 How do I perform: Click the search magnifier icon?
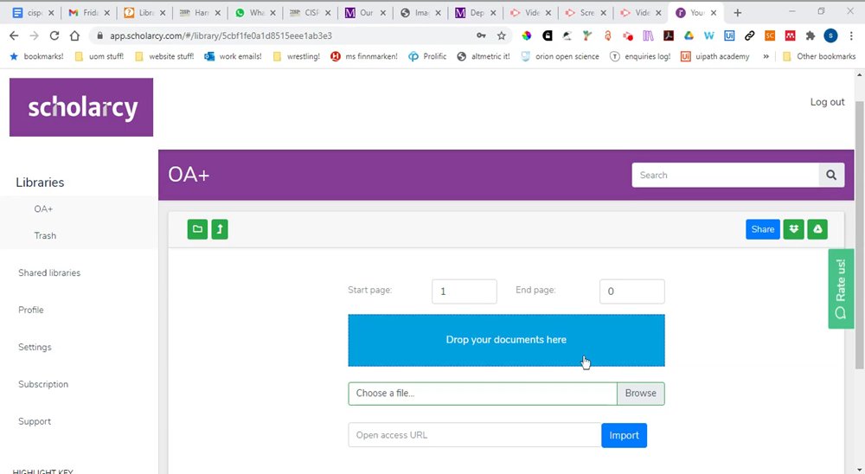(831, 175)
